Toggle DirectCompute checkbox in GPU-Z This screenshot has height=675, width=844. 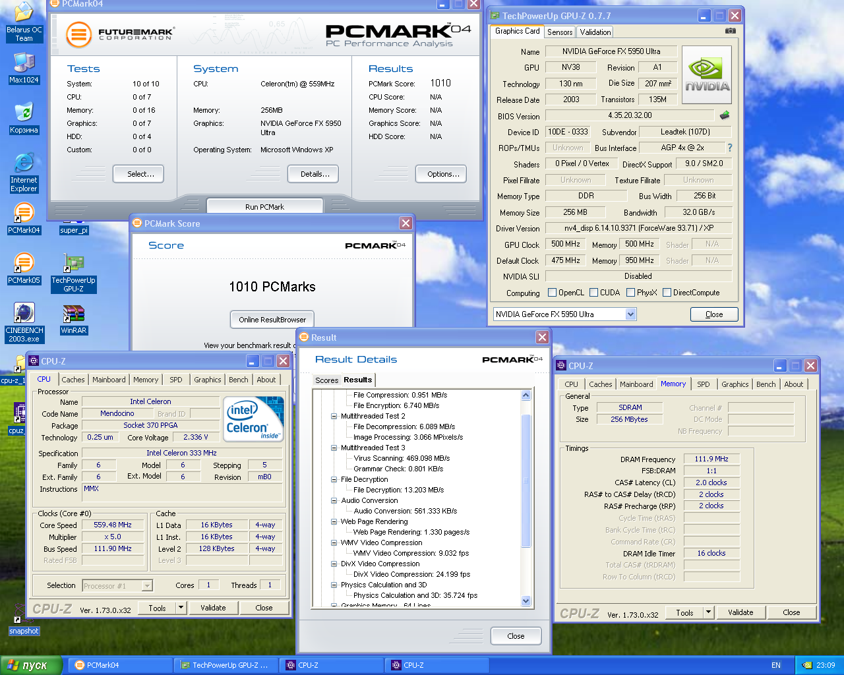click(x=667, y=292)
